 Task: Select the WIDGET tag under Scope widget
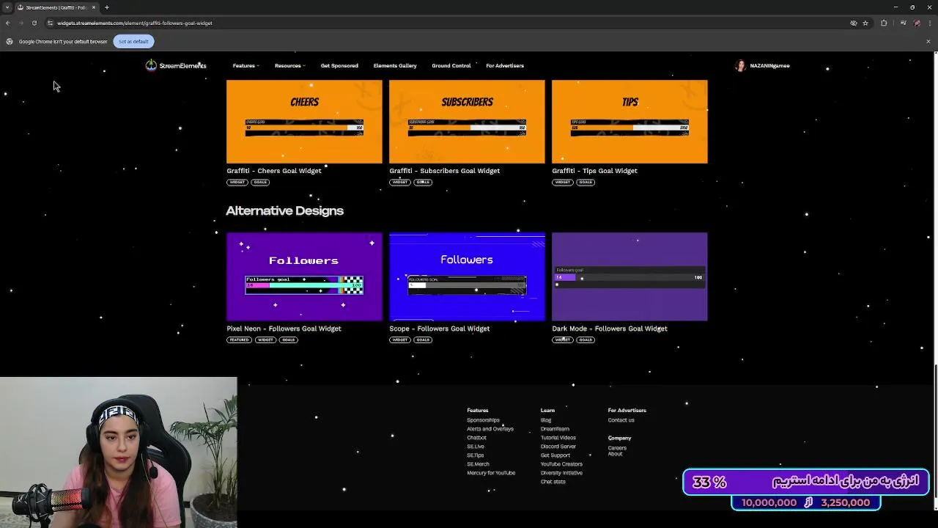(x=399, y=340)
